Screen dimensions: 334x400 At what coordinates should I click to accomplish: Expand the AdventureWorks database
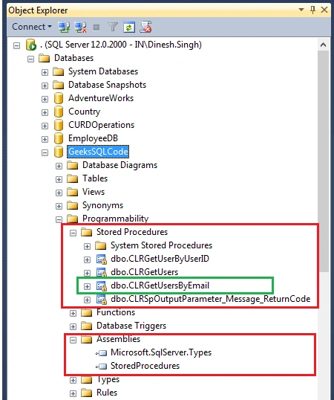[45, 99]
